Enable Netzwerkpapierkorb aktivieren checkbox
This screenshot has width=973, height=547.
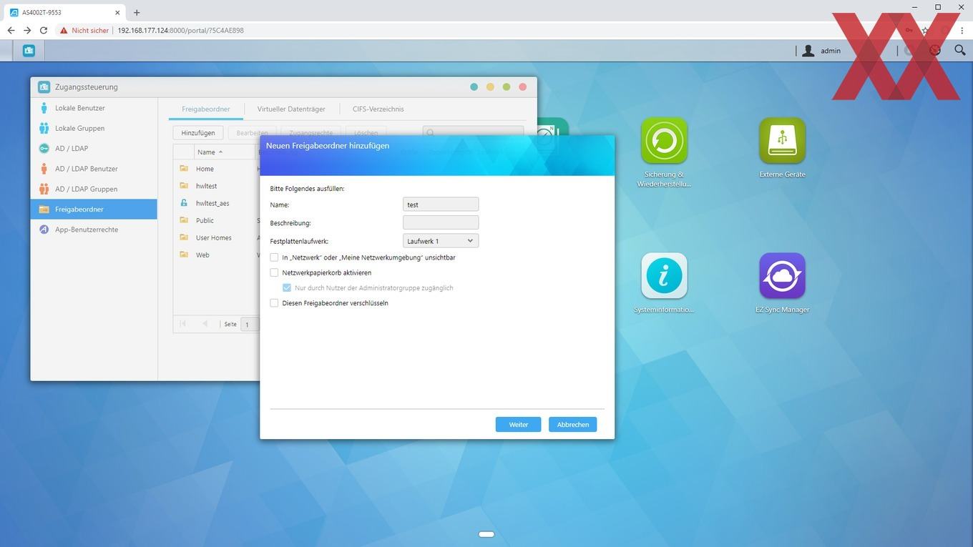coord(274,272)
